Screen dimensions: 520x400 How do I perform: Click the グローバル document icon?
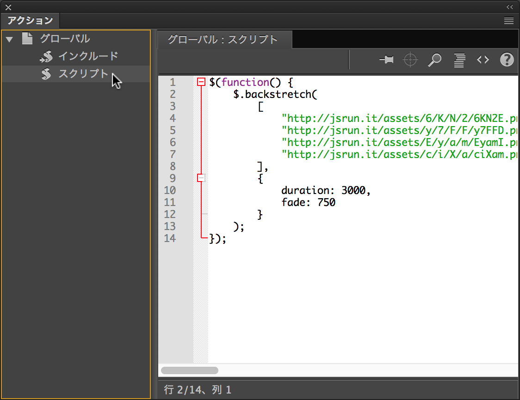point(27,38)
